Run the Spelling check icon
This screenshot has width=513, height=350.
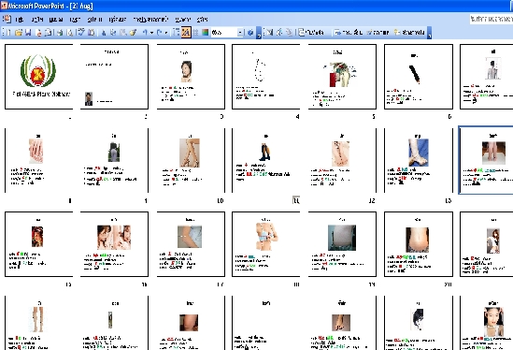[80, 32]
